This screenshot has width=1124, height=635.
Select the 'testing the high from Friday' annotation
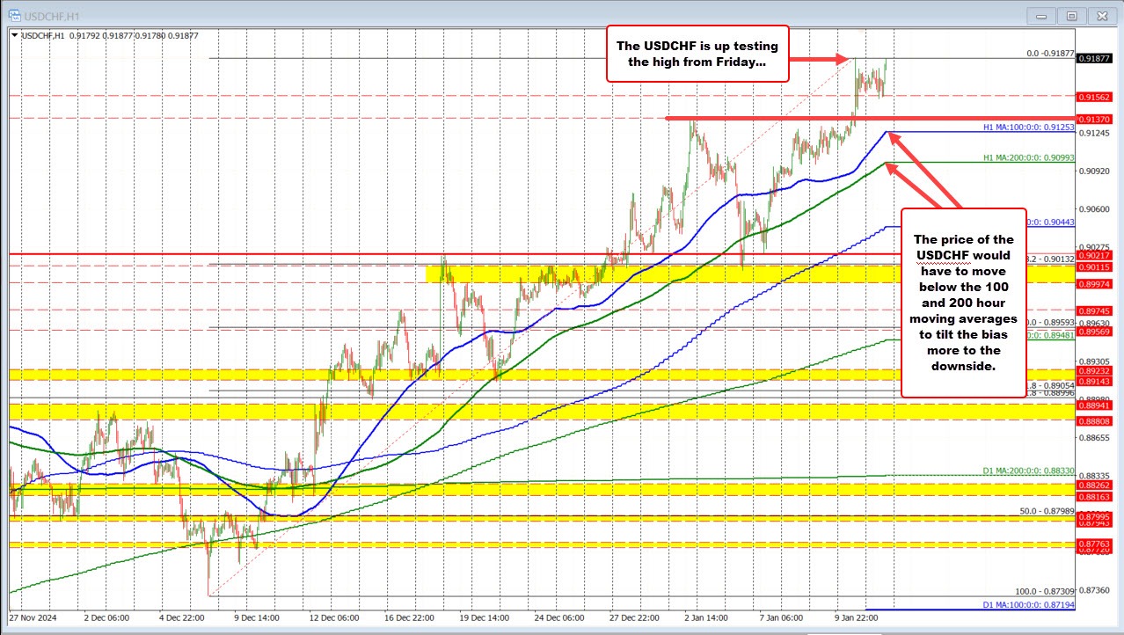(x=695, y=52)
